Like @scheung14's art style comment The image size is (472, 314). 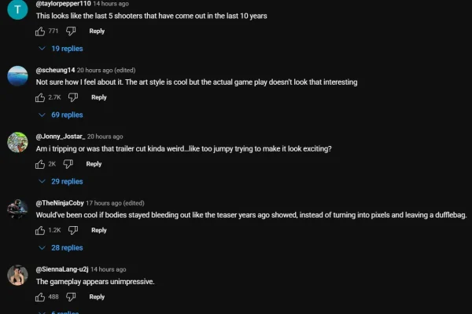click(40, 97)
